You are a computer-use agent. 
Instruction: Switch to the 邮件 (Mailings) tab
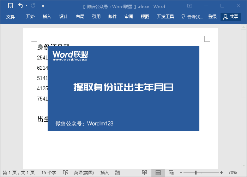(x=113, y=16)
